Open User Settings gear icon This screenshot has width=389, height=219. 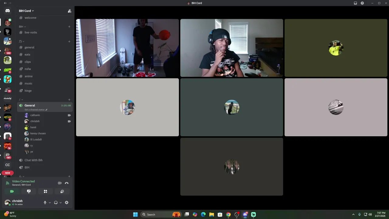[67, 203]
